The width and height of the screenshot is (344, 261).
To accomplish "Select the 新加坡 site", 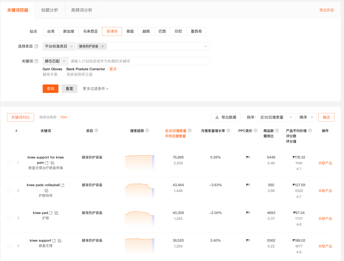I will [69, 31].
